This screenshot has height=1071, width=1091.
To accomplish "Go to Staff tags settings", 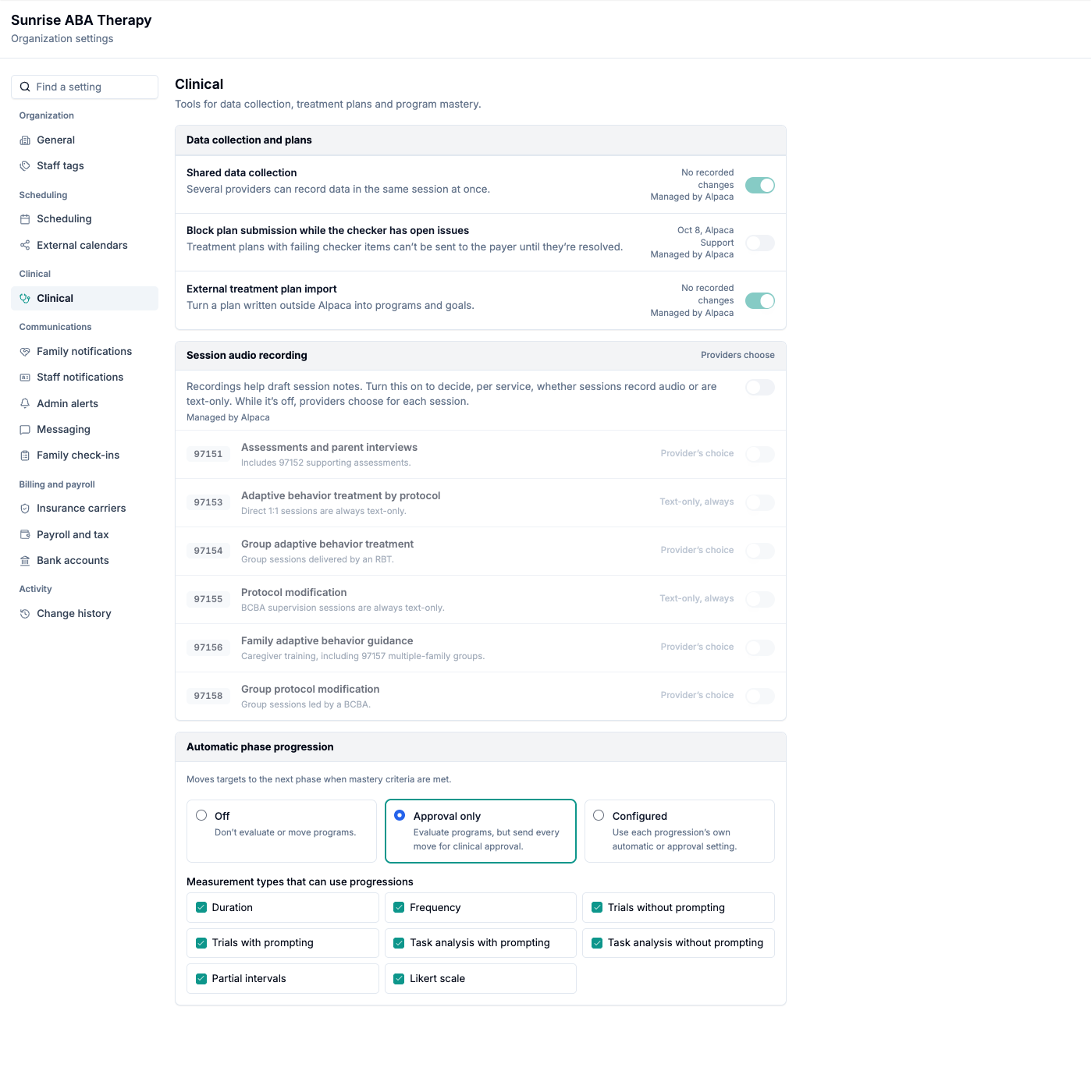I will coord(84,166).
